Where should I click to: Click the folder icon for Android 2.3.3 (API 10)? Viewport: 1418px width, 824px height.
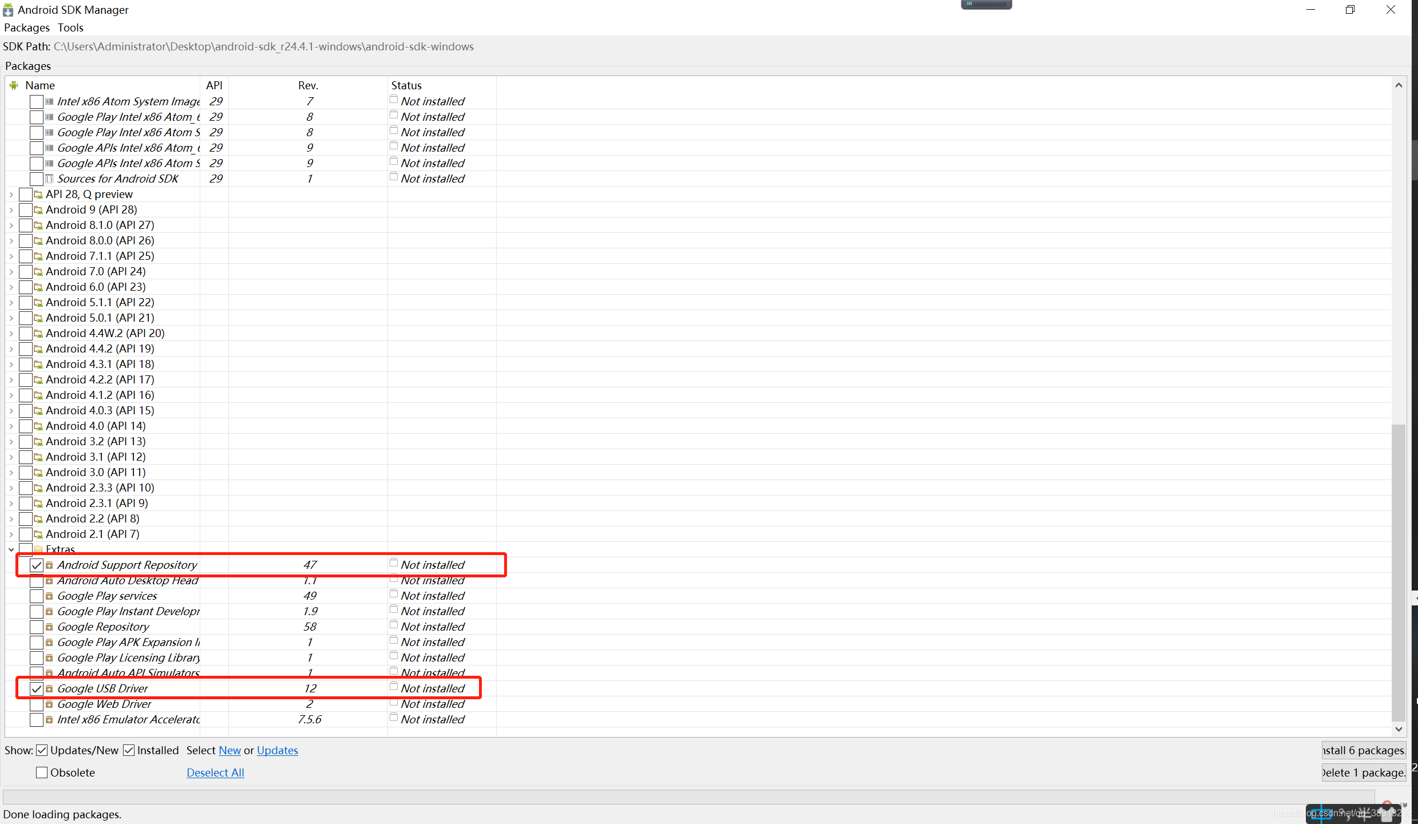tap(38, 488)
